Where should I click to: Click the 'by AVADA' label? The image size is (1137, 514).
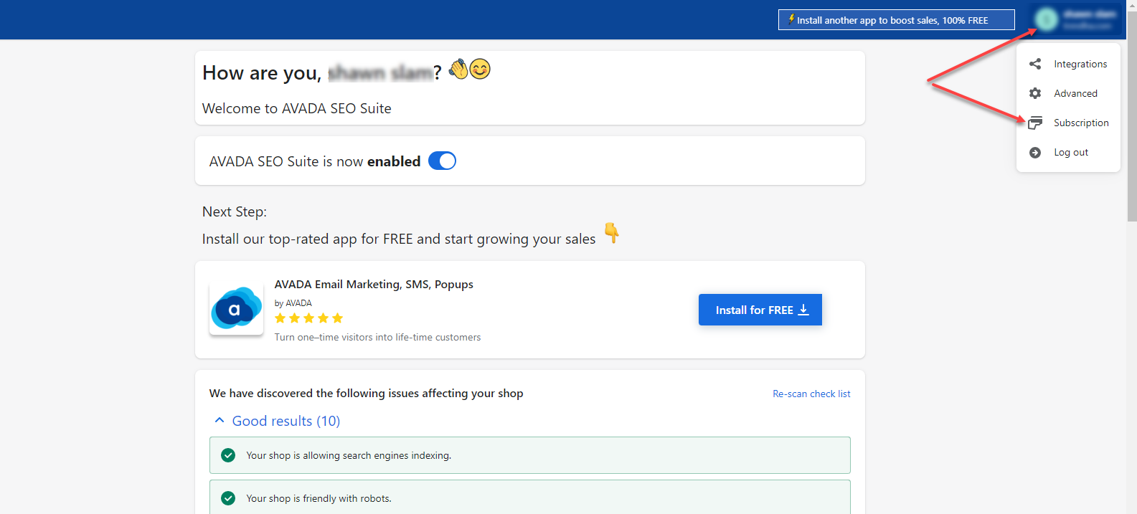click(x=293, y=303)
